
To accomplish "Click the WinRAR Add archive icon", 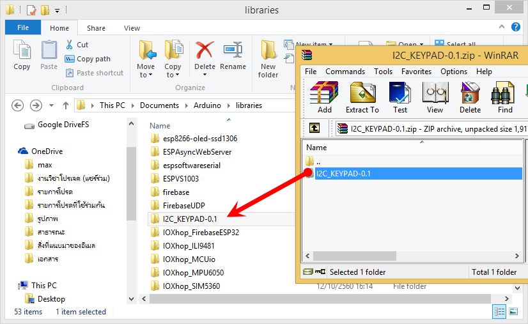I will [x=324, y=93].
